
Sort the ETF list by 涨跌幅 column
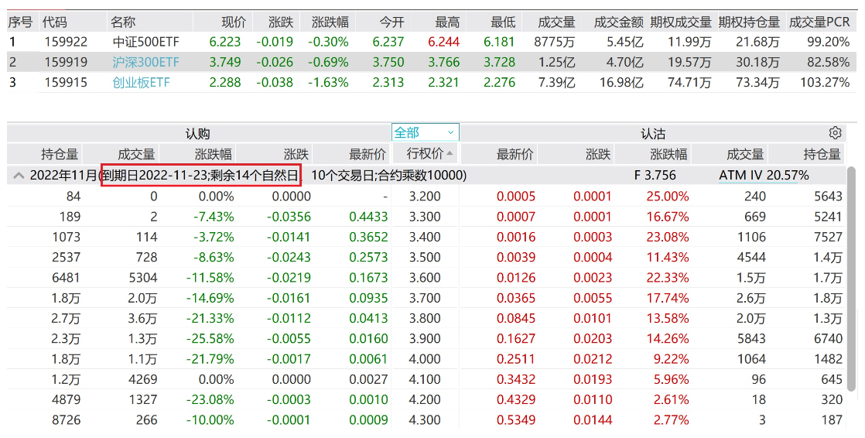330,22
